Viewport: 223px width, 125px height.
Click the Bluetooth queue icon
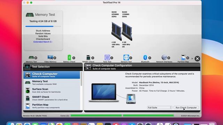[x=145, y=57]
